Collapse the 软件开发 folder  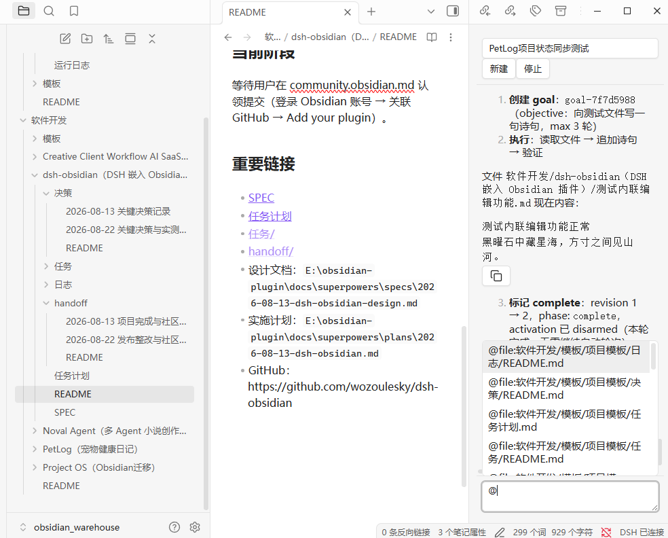23,120
